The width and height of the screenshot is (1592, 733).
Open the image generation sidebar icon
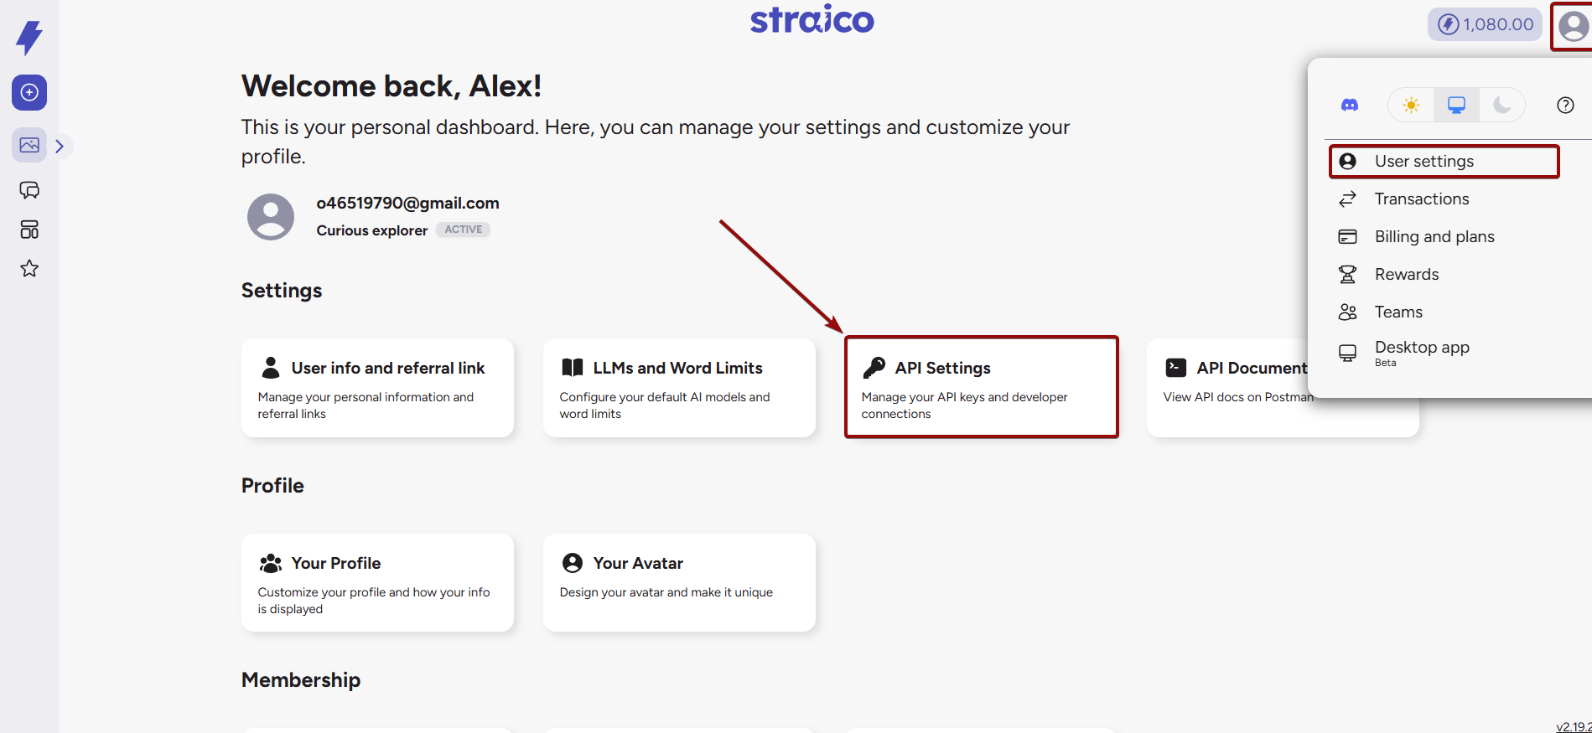[29, 145]
